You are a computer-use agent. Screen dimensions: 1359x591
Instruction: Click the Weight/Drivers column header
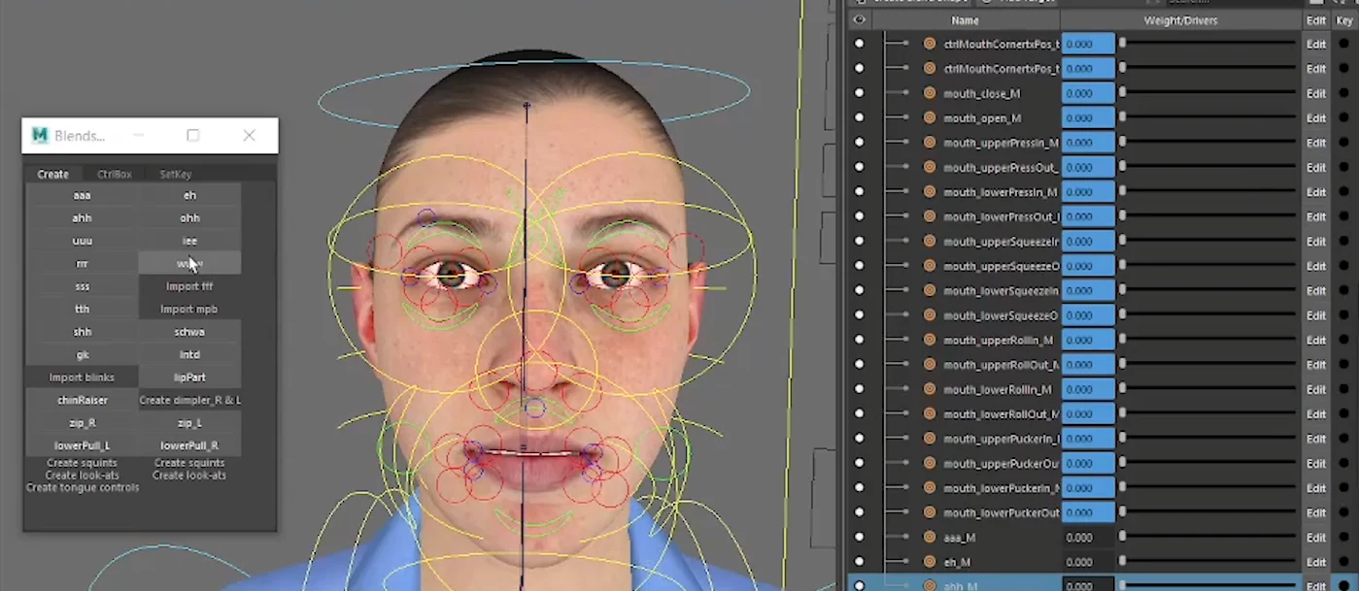coord(1180,20)
